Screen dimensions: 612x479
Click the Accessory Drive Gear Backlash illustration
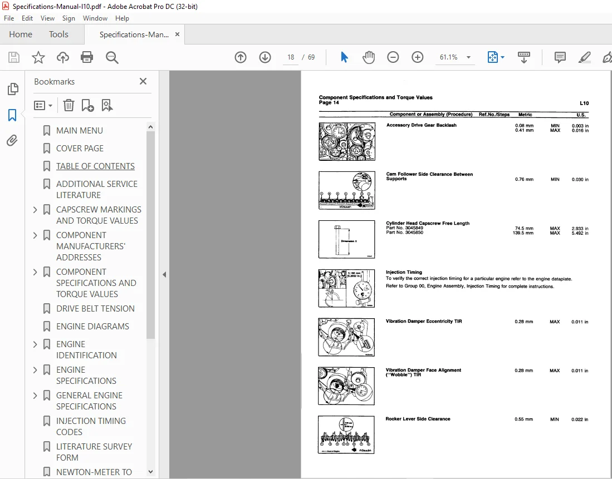click(347, 142)
